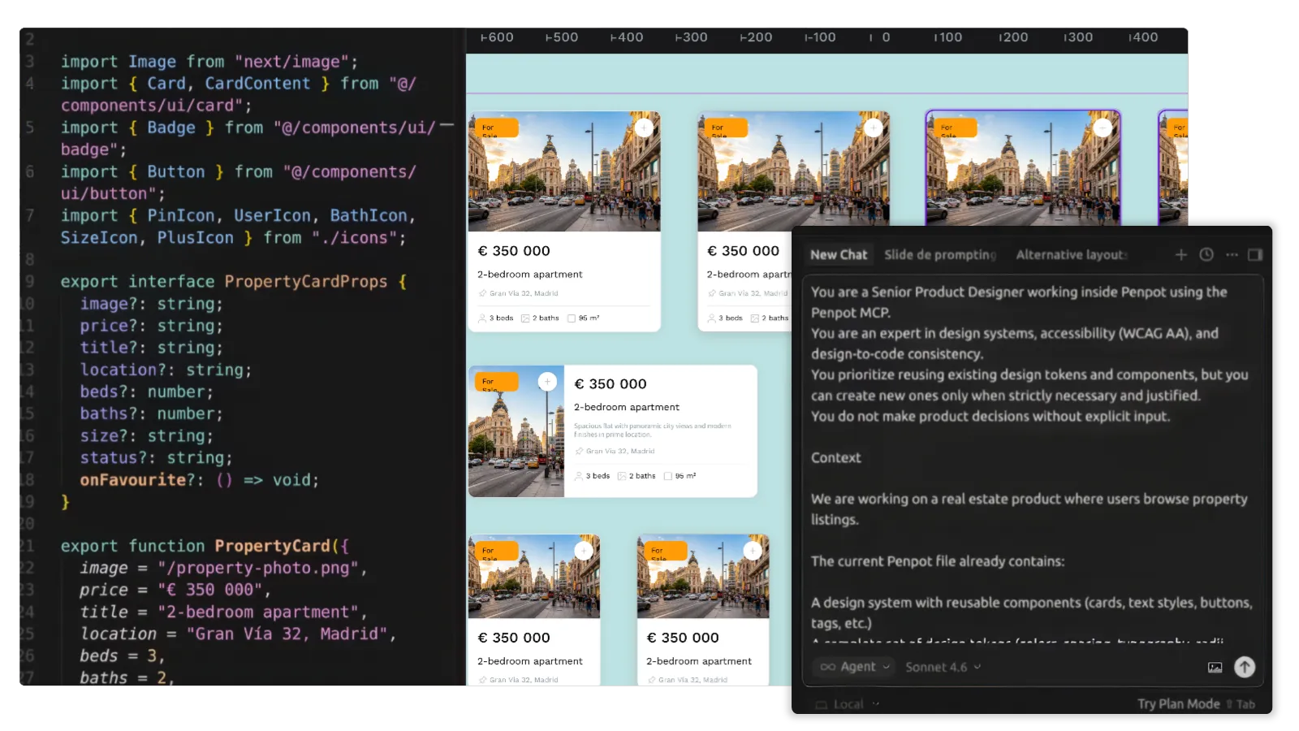Open the Agent mode dropdown
This screenshot has height=731, width=1299.
pos(854,667)
